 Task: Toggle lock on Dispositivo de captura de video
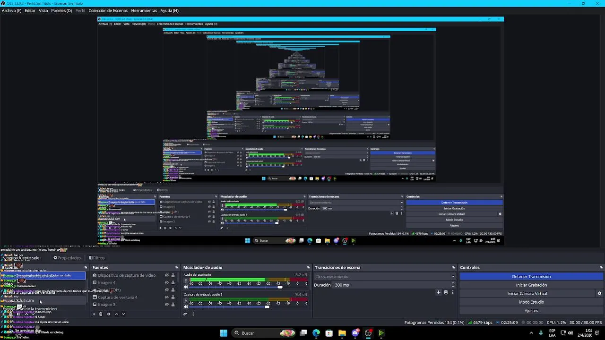point(173,275)
